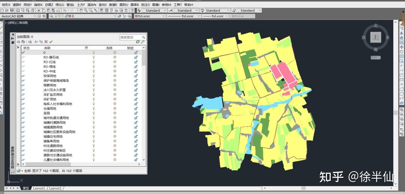Click the green checkmark set current layer icon

click(x=51, y=42)
